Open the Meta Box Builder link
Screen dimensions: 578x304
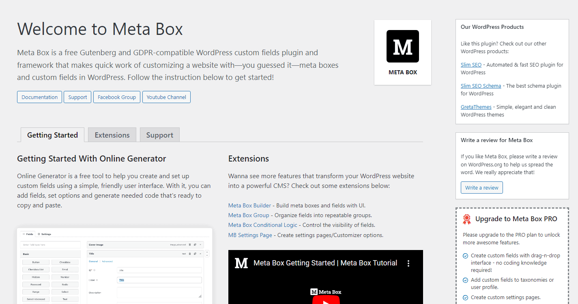[249, 205]
